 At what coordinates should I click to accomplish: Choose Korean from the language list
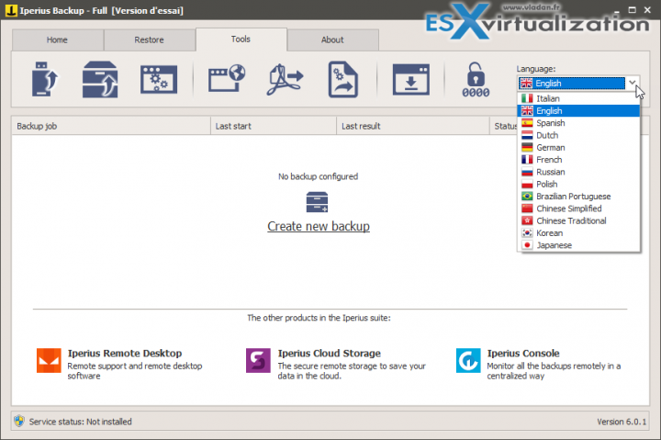[x=578, y=233]
